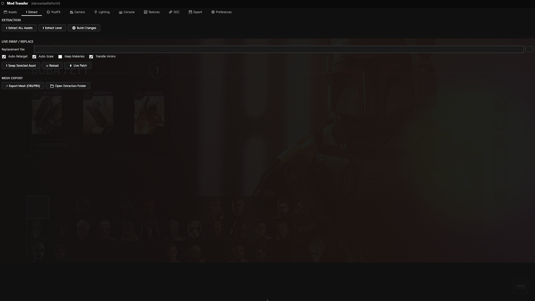Focus the Replacement file input field

tap(279, 49)
